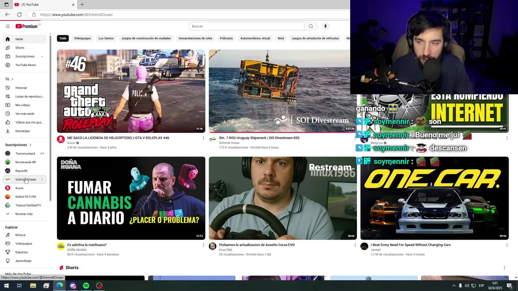Open options menu for the Need For Speed video
The height and width of the screenshot is (291, 518).
[x=507, y=245]
